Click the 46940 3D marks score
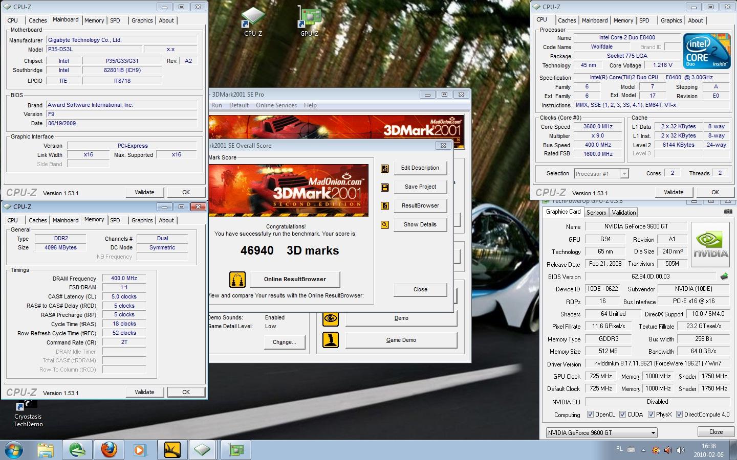 290,250
